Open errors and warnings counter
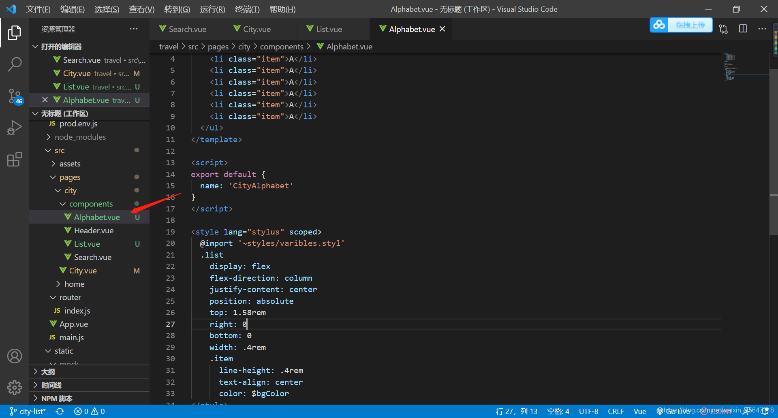The width and height of the screenshot is (778, 418). click(90, 411)
